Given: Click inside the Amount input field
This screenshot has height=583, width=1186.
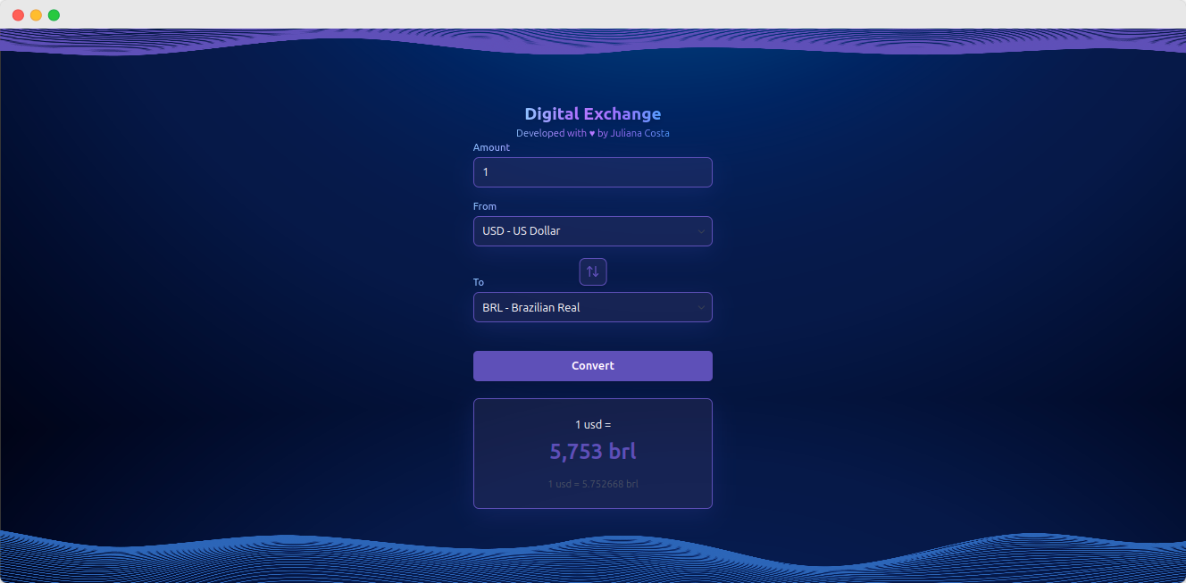Looking at the screenshot, I should point(592,171).
